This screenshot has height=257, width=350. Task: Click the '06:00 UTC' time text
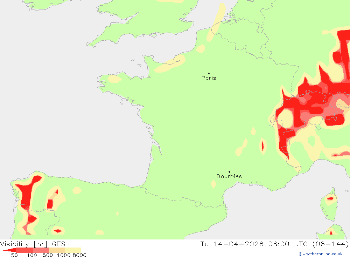tap(288, 244)
